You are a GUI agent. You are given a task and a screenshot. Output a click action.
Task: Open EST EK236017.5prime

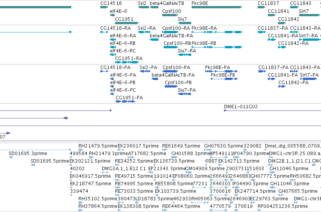point(138,146)
